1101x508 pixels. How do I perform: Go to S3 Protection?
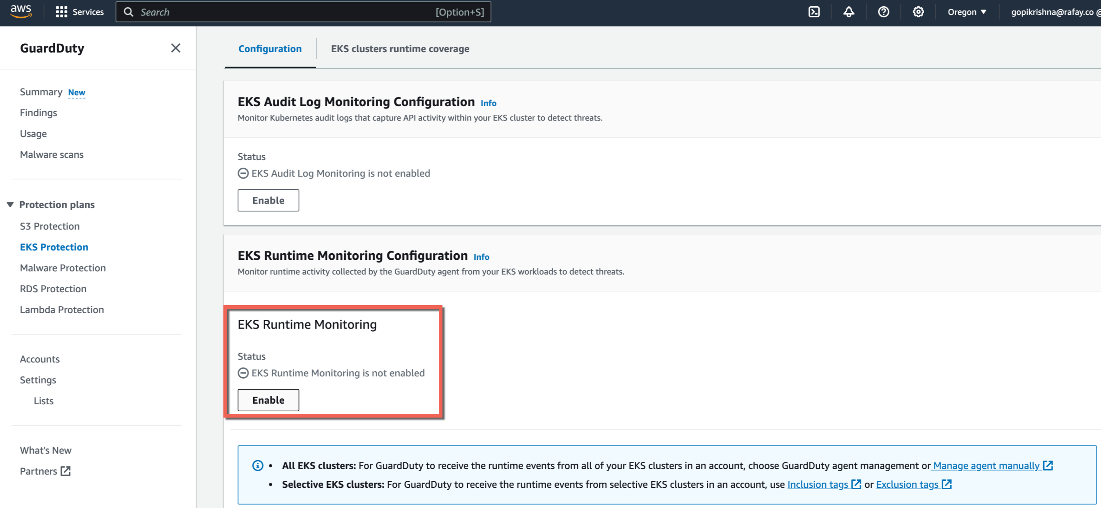pos(50,226)
